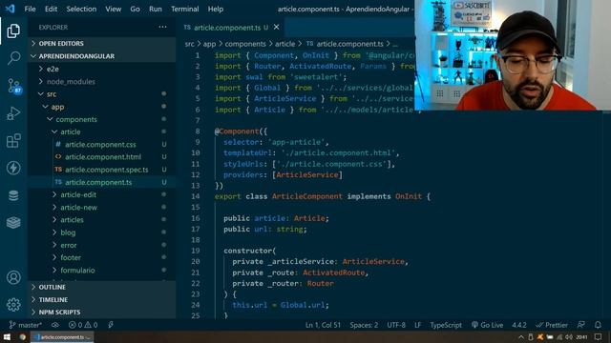Click TypeScript language mode in status bar
611x343 pixels.
[446, 325]
